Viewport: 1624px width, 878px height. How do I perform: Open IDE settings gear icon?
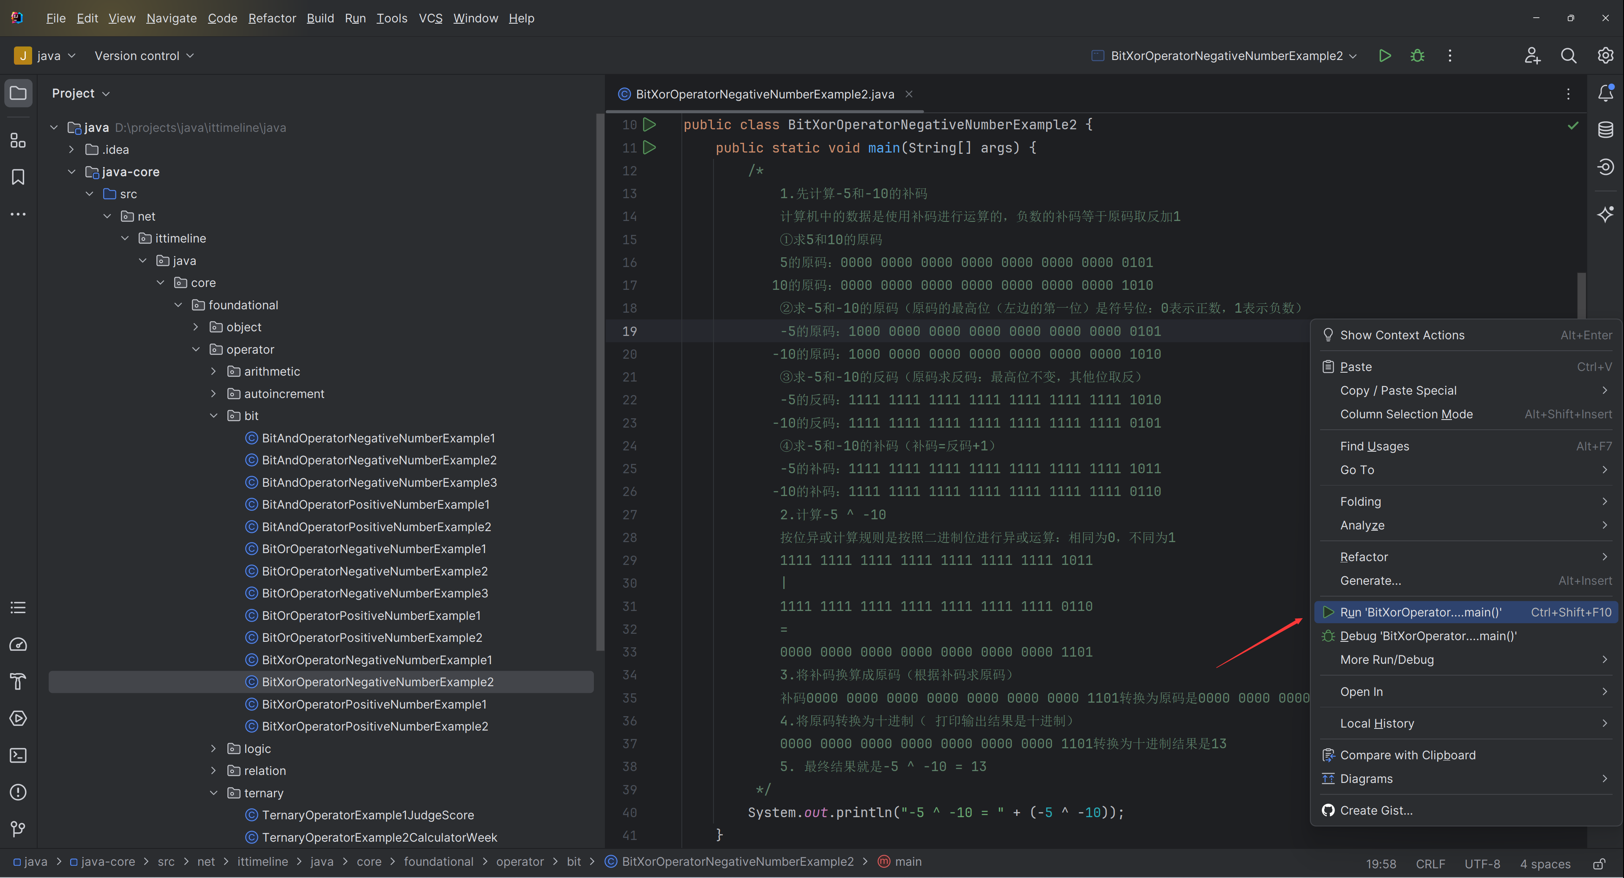pyautogui.click(x=1605, y=55)
